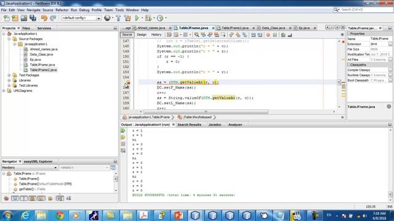Show editor History view
This screenshot has width=394, height=221.
156,34
